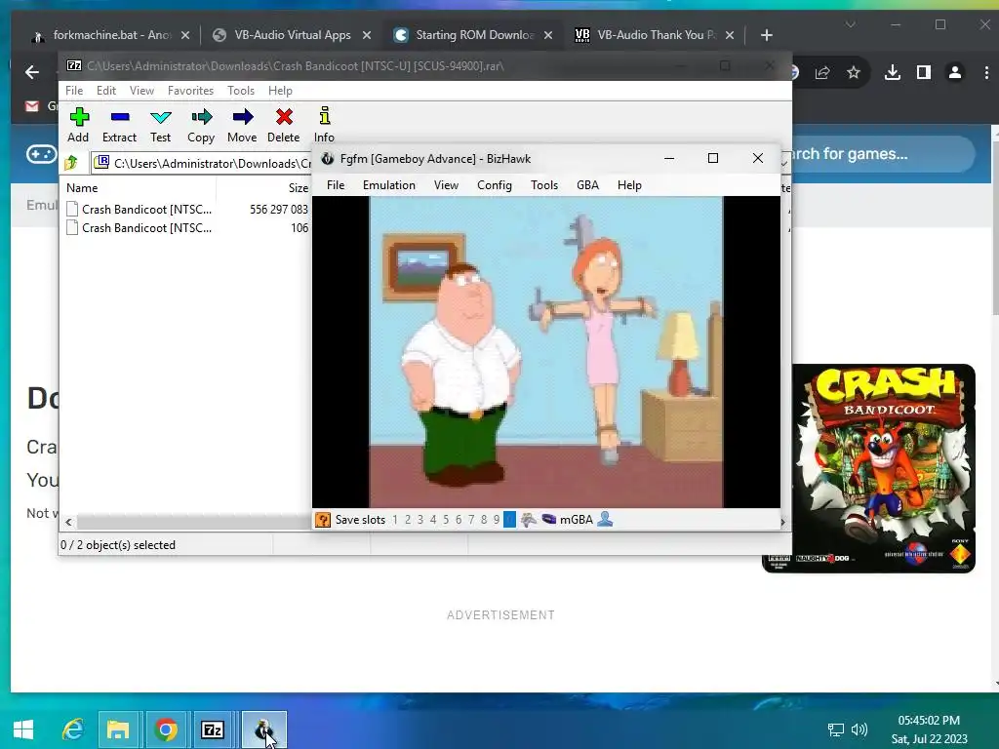The height and width of the screenshot is (749, 999).
Task: Click the Move arrow icon in 7-Zip
Action: point(242,125)
